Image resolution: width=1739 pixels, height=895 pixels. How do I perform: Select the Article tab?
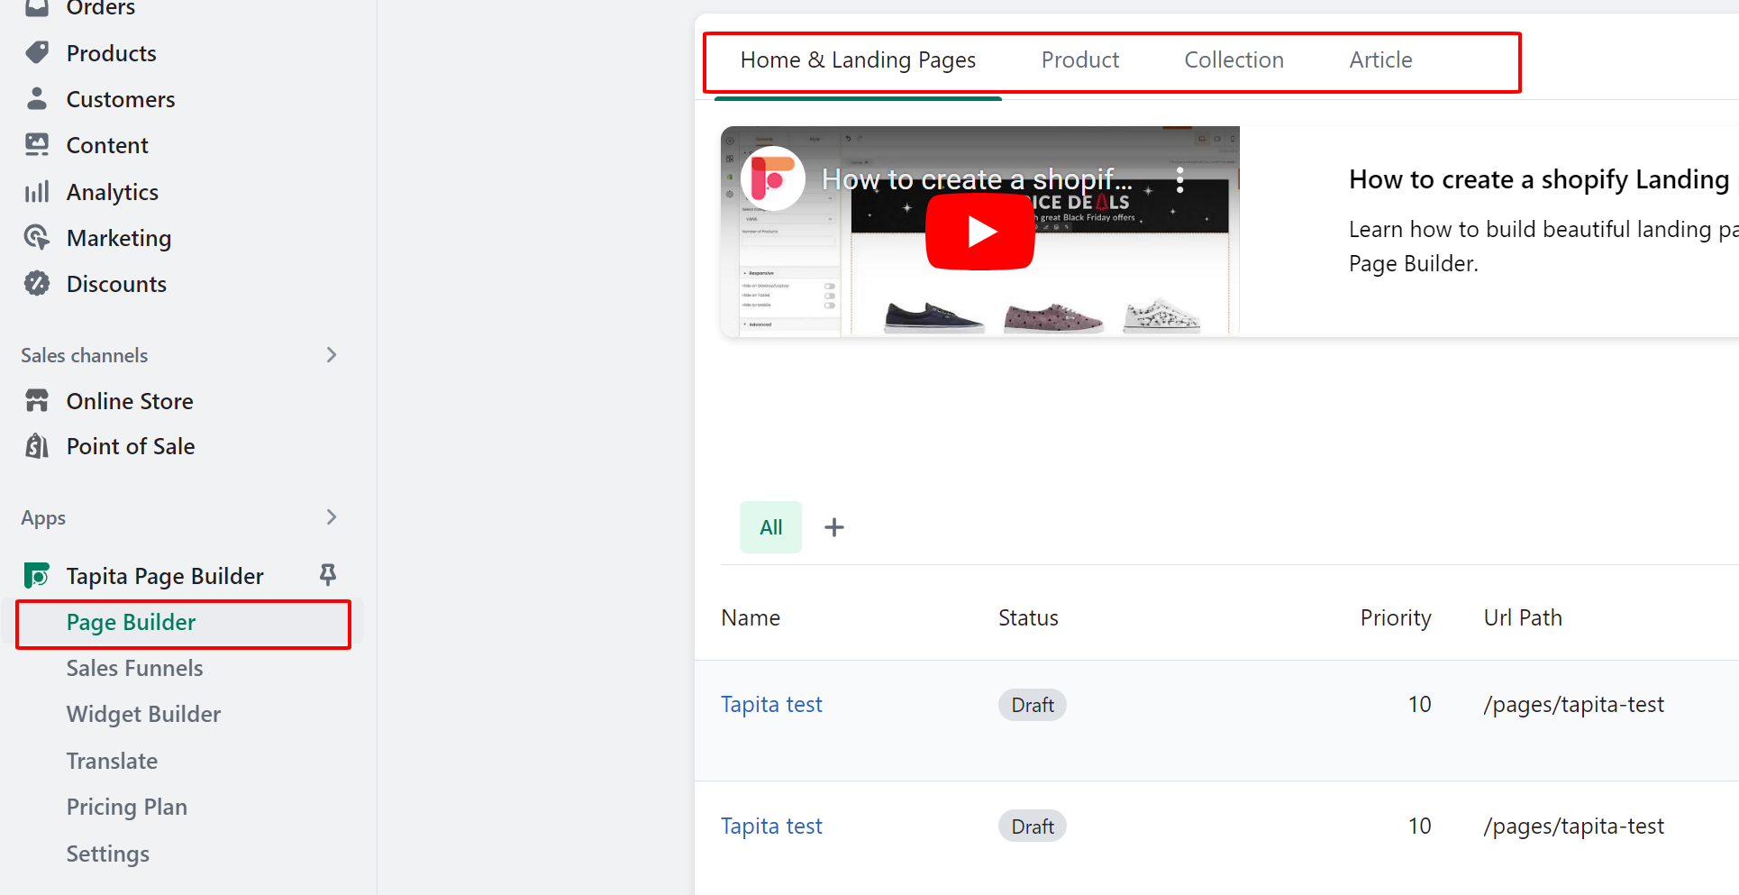(x=1380, y=60)
